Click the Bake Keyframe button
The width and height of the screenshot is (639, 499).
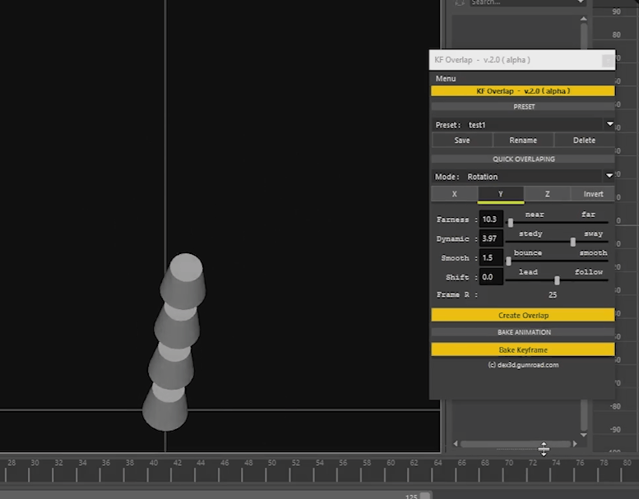click(x=523, y=349)
